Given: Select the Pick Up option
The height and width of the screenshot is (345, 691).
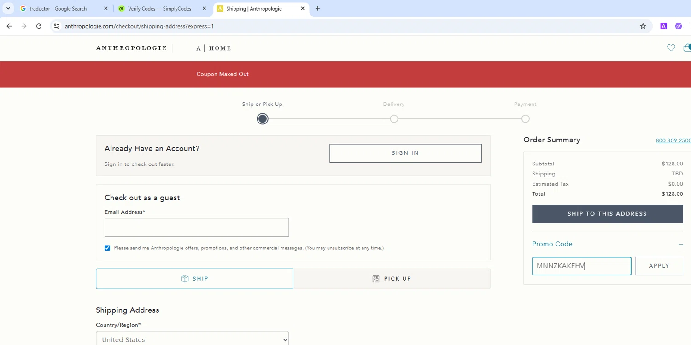Looking at the screenshot, I should (392, 279).
